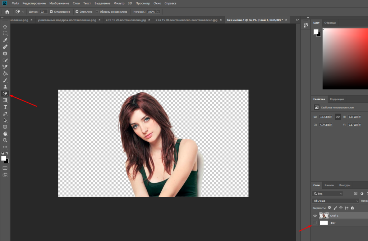Click the foreground color swatch in toolbar

[4, 158]
